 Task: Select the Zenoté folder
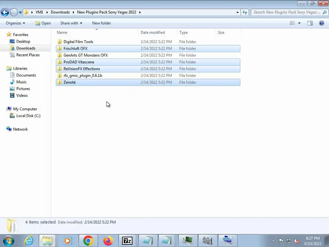pyautogui.click(x=148, y=82)
